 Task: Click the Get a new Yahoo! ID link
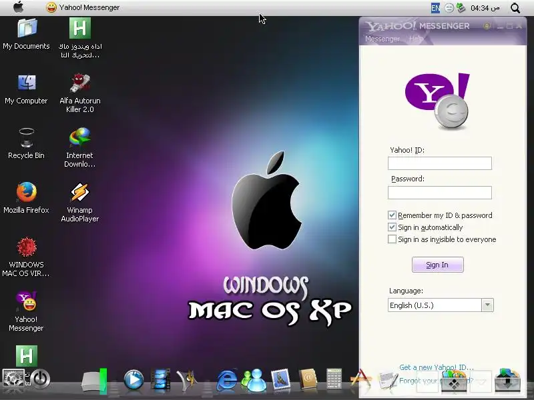[437, 367]
